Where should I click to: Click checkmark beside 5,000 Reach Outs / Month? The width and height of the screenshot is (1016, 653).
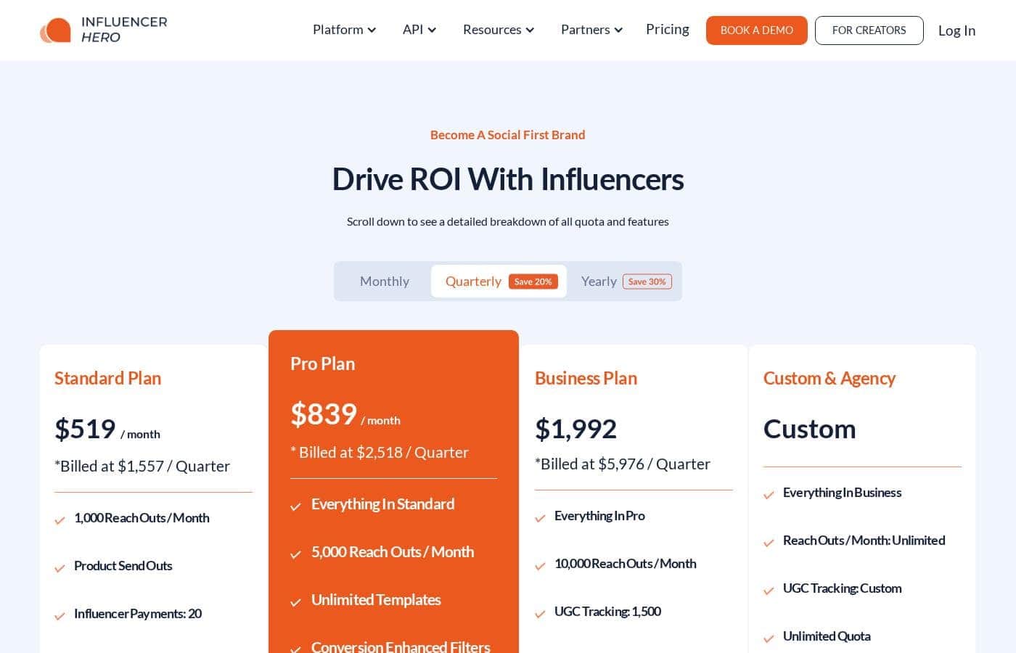pos(295,554)
